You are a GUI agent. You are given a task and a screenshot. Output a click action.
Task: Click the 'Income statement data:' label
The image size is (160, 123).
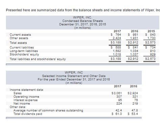pos(27,90)
